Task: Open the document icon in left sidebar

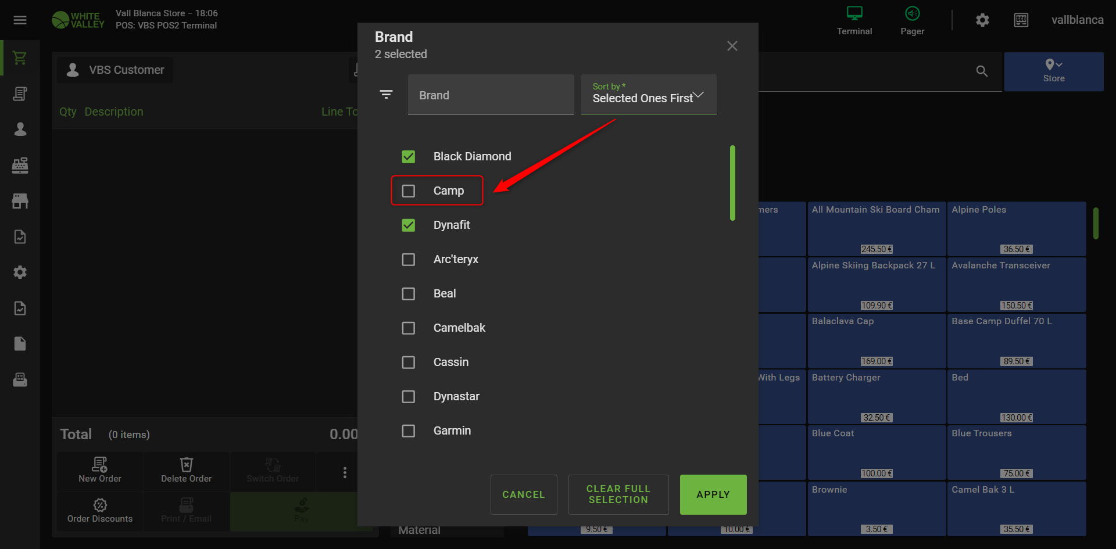Action: click(20, 344)
